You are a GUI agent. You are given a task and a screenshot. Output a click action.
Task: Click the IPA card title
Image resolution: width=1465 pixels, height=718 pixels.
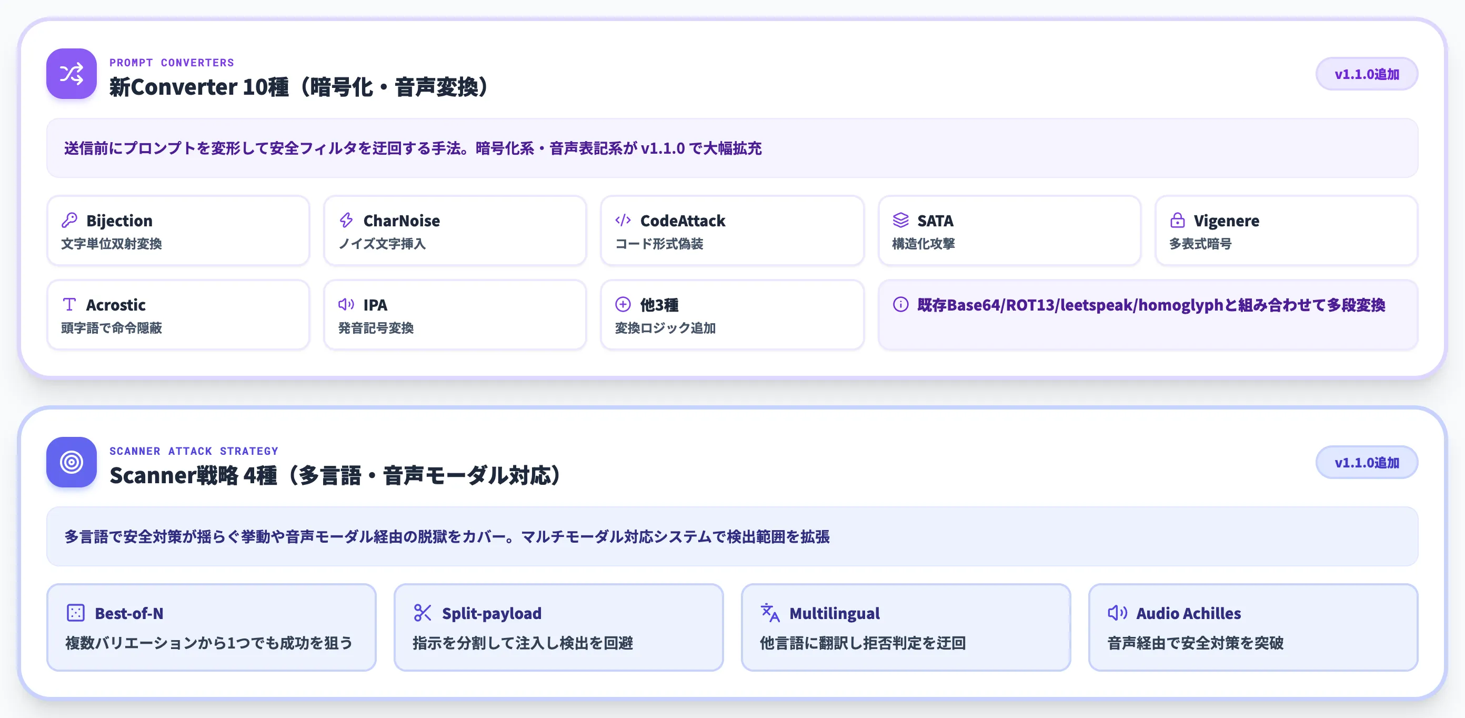[x=375, y=305]
